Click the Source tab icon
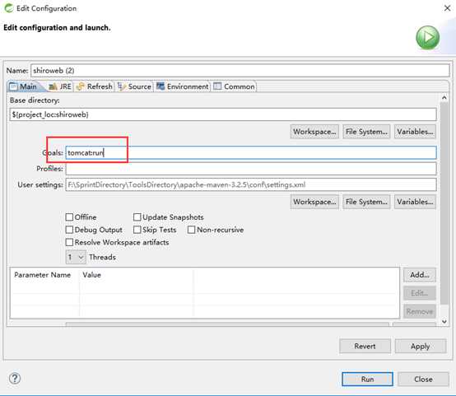Image resolution: width=456 pixels, height=396 pixels. (x=122, y=86)
